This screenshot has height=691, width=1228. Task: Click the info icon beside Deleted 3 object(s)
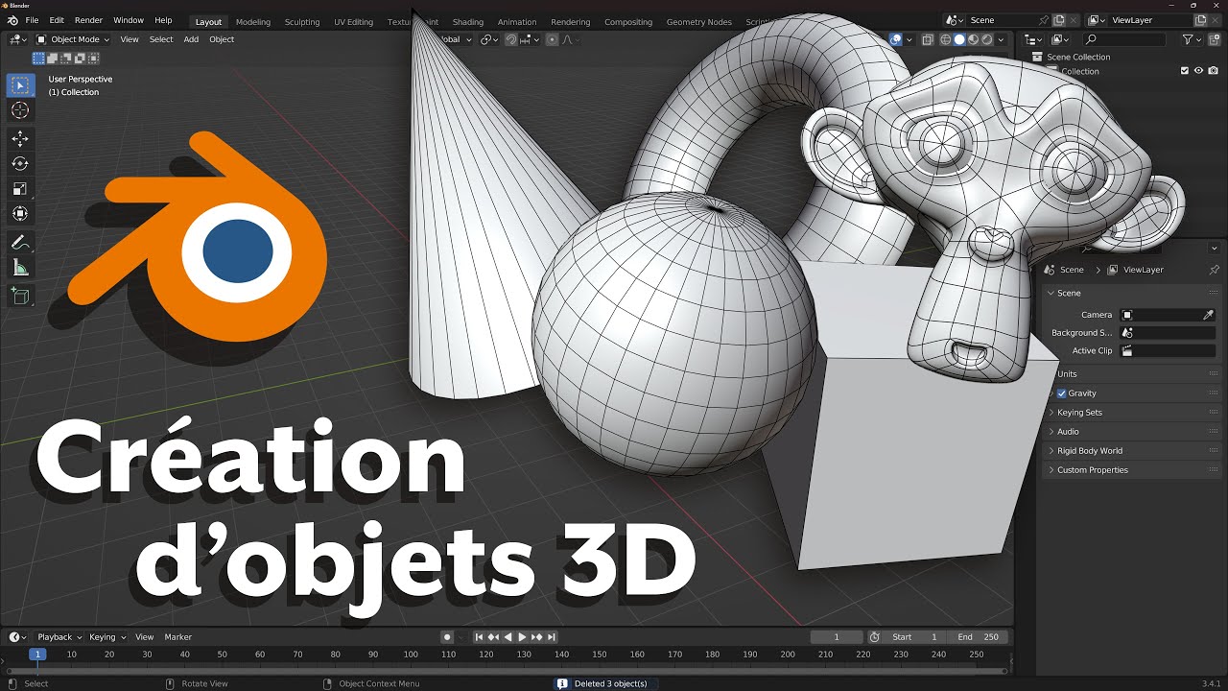point(563,683)
